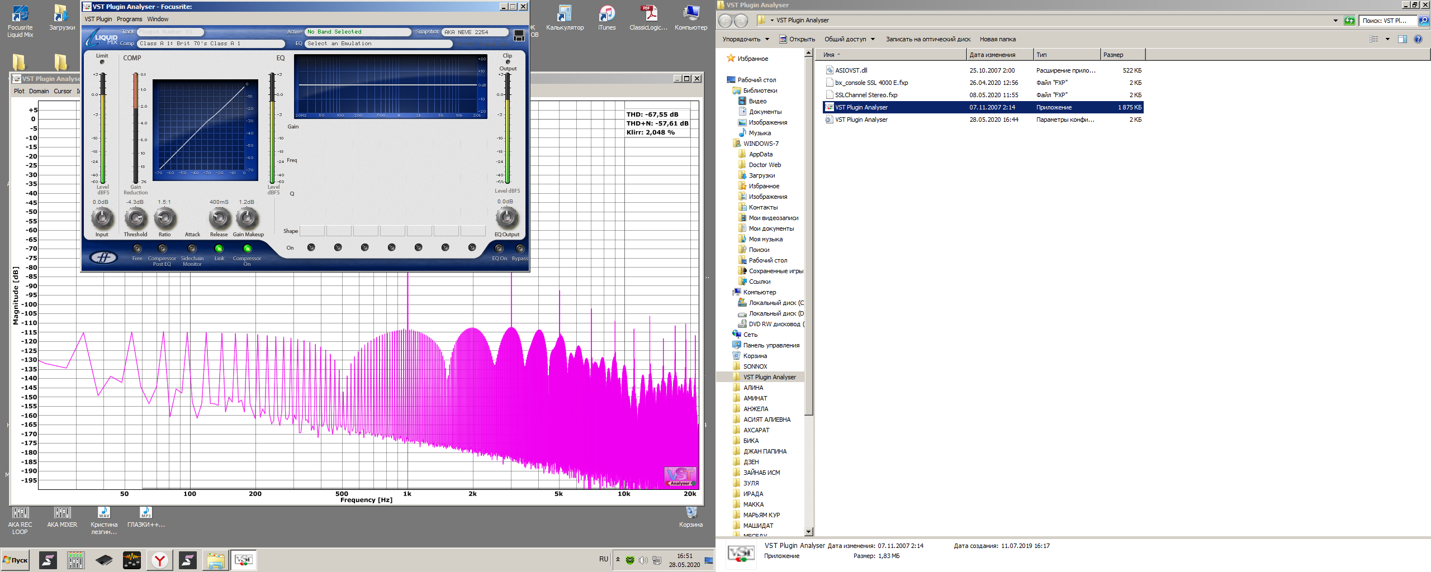Click the Gain Makeup knob
1431x572 pixels.
(x=248, y=218)
